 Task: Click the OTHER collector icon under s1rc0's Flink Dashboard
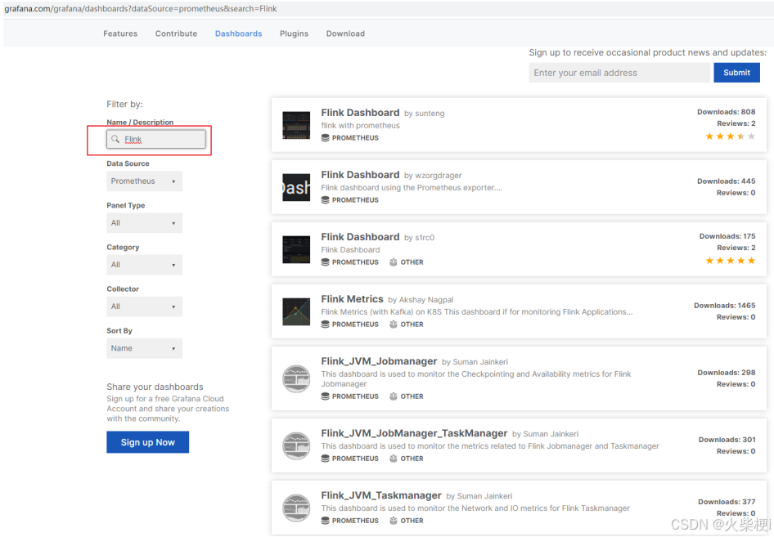pyautogui.click(x=394, y=262)
